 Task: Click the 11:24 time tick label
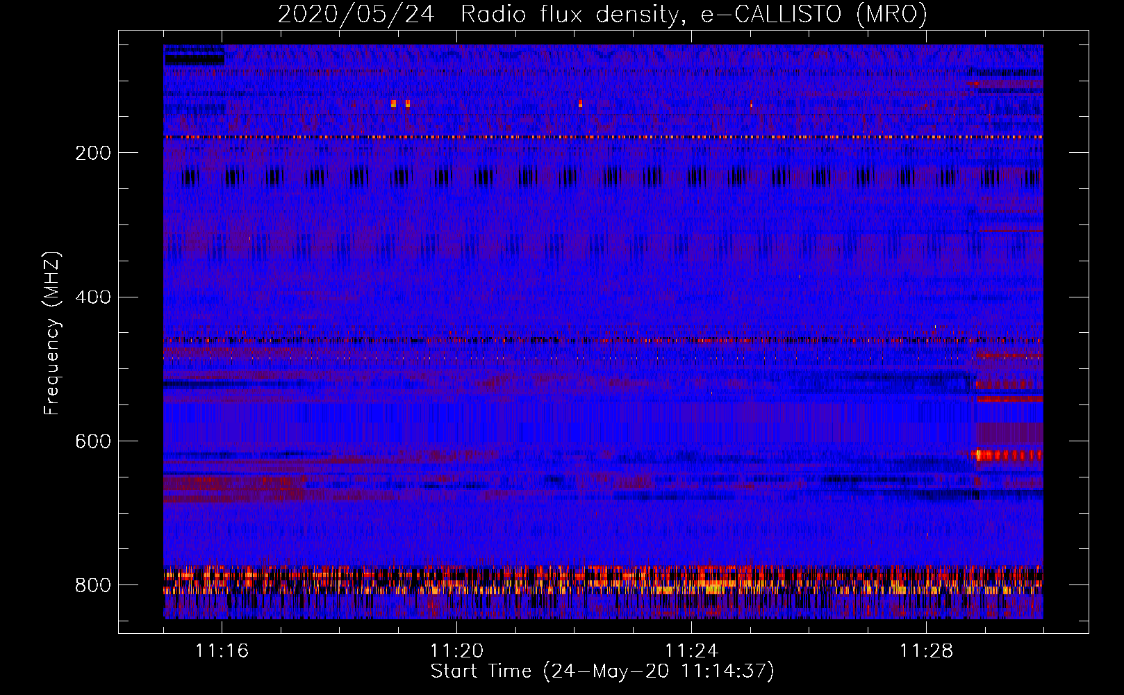coord(691,651)
